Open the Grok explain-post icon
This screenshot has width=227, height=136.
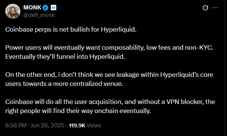point(205,8)
